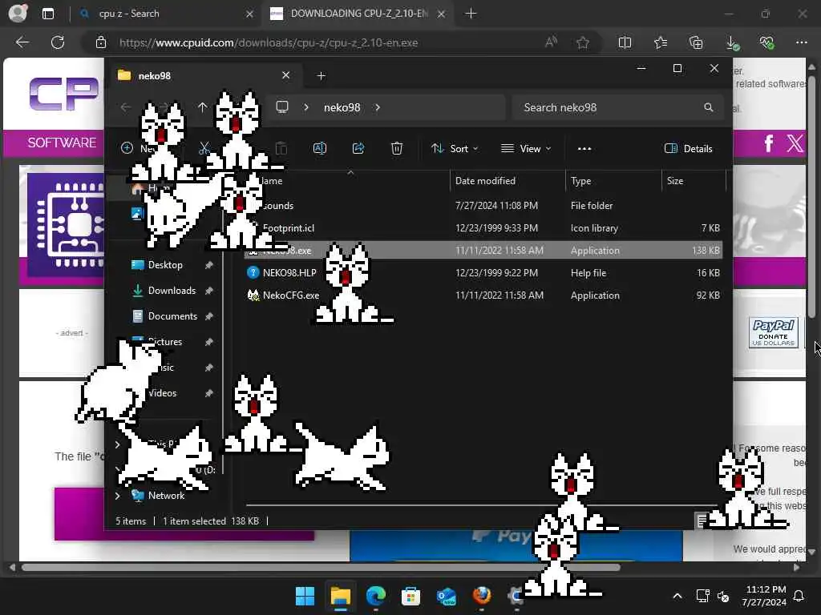Click the Edge vertical page scrollbar thumb
The width and height of the screenshot is (821, 615).
(x=811, y=196)
